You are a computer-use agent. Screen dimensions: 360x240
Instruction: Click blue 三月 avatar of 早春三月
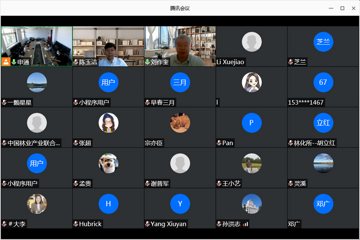click(x=180, y=82)
